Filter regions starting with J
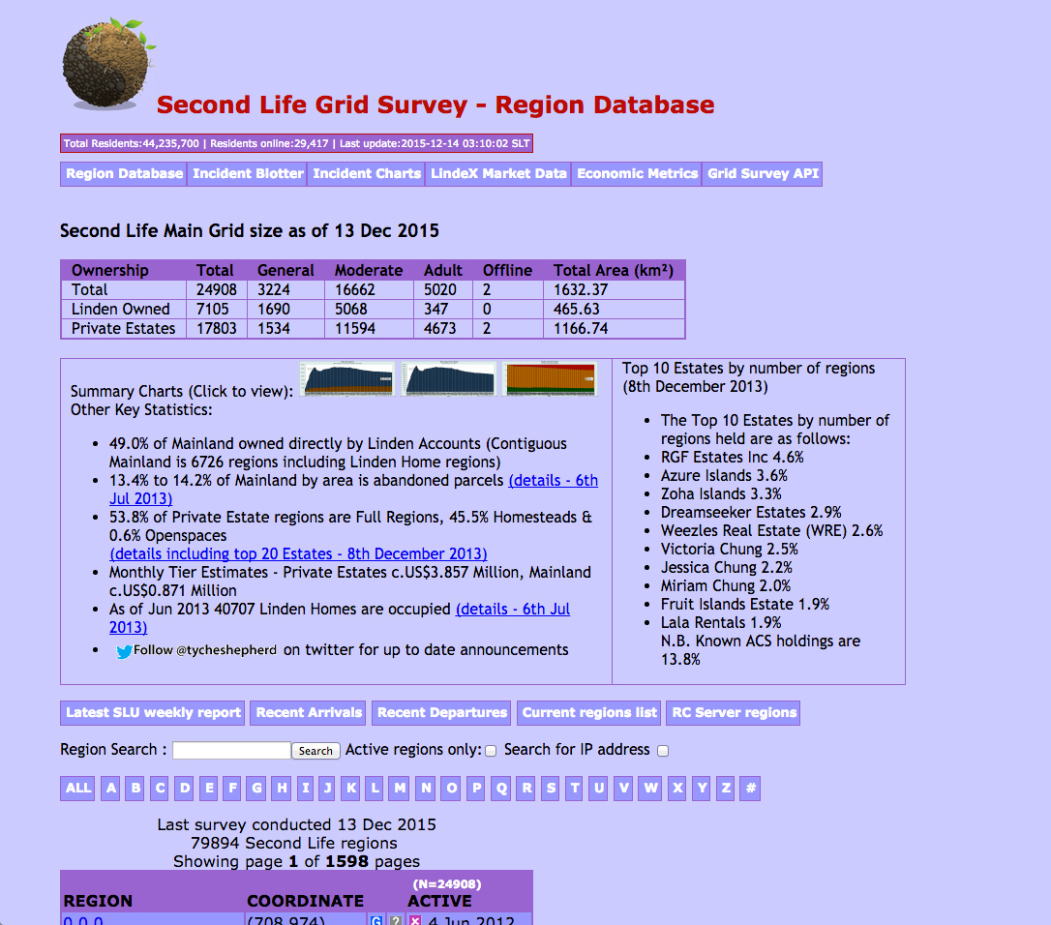This screenshot has height=925, width=1051. tap(327, 789)
